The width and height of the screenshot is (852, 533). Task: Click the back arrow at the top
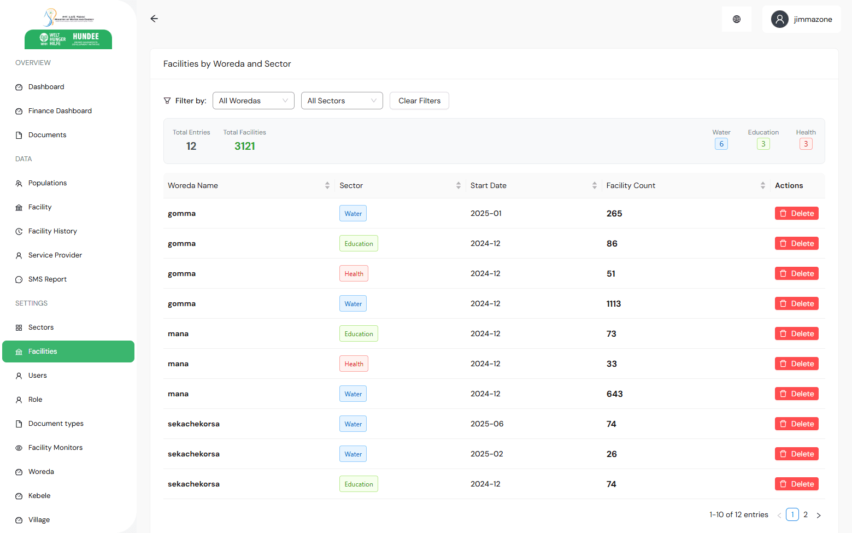(x=154, y=19)
